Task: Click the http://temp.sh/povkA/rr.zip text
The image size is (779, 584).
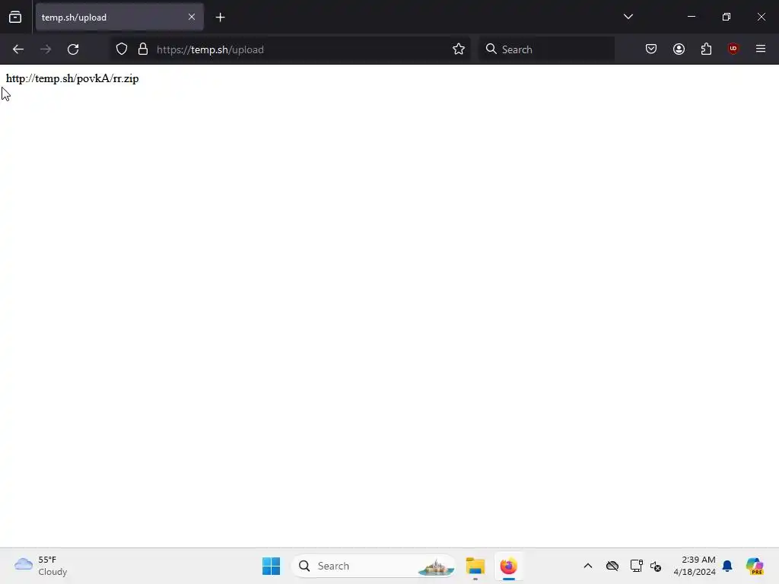Action: (x=72, y=78)
